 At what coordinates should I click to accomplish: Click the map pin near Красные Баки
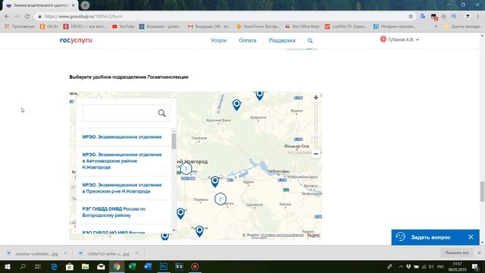(x=236, y=105)
